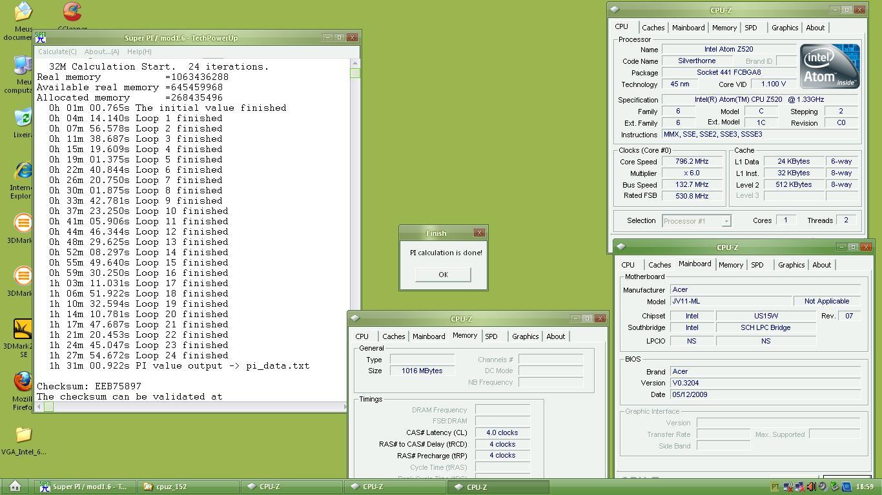Screen dimensions: 882x495
Task: Select the Memory tab in the Mainboard CPU-Z window
Action: (x=731, y=265)
